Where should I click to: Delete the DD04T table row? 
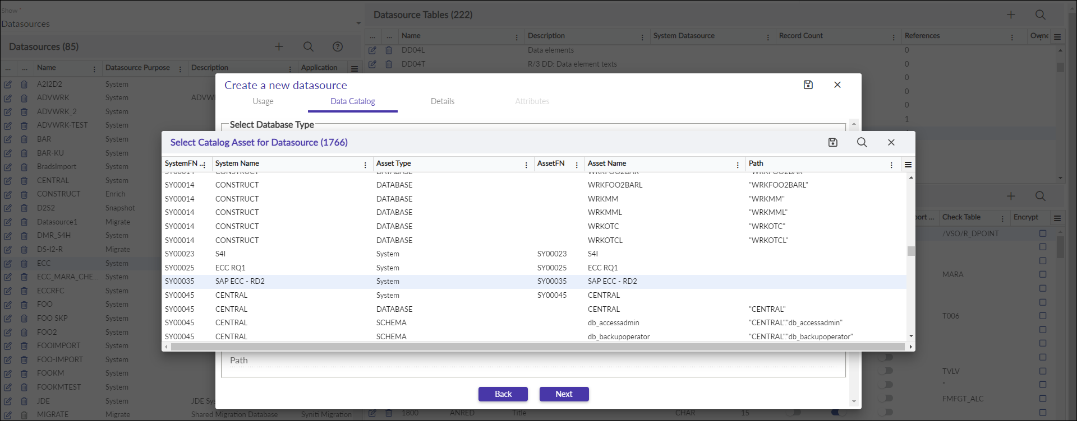(389, 64)
